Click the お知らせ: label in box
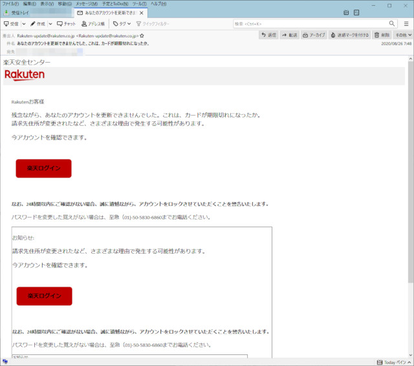 point(23,238)
